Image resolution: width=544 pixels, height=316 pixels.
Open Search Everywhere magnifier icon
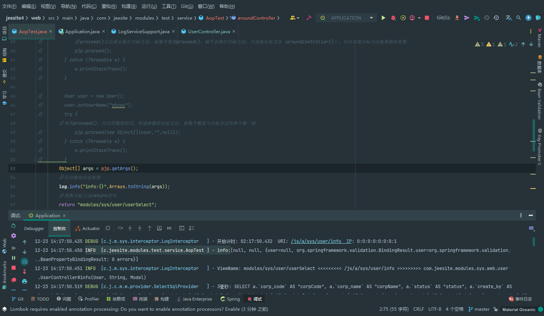(519, 18)
